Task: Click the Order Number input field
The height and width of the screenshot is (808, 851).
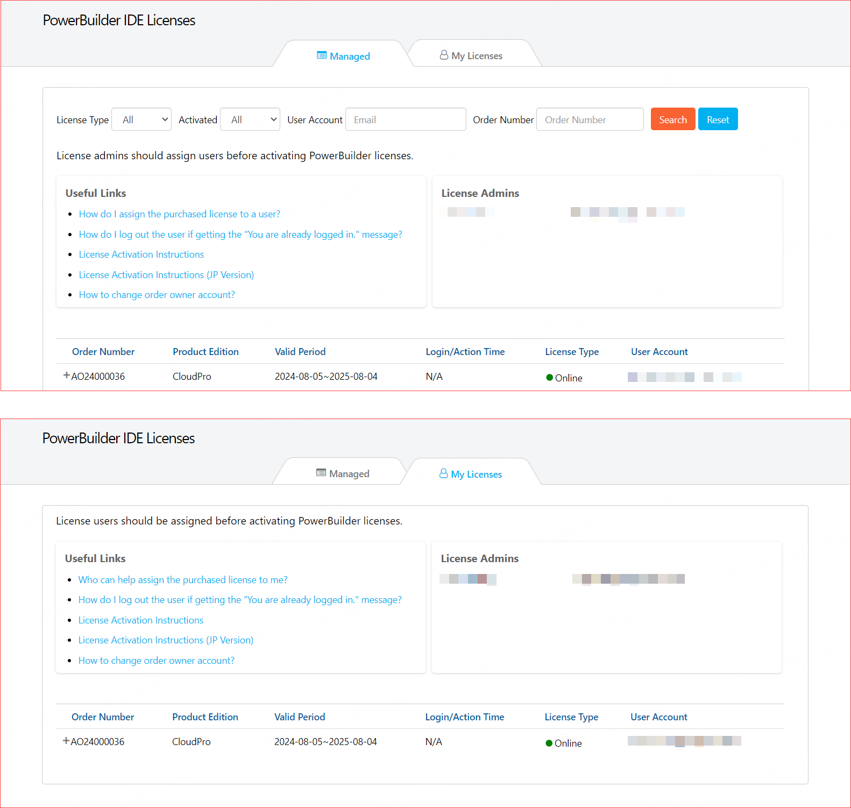Action: point(590,119)
